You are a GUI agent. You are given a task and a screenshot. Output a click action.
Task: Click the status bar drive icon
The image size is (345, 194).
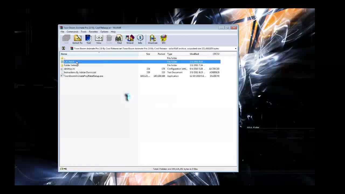tap(62, 169)
